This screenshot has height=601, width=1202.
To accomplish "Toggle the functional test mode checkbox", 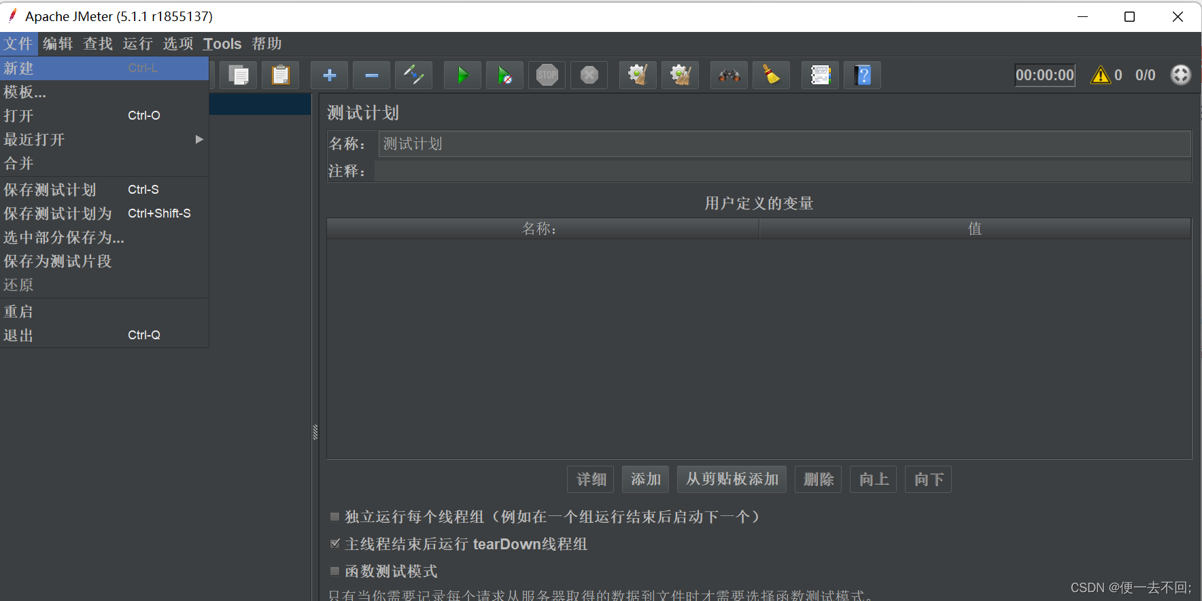I will tap(334, 571).
